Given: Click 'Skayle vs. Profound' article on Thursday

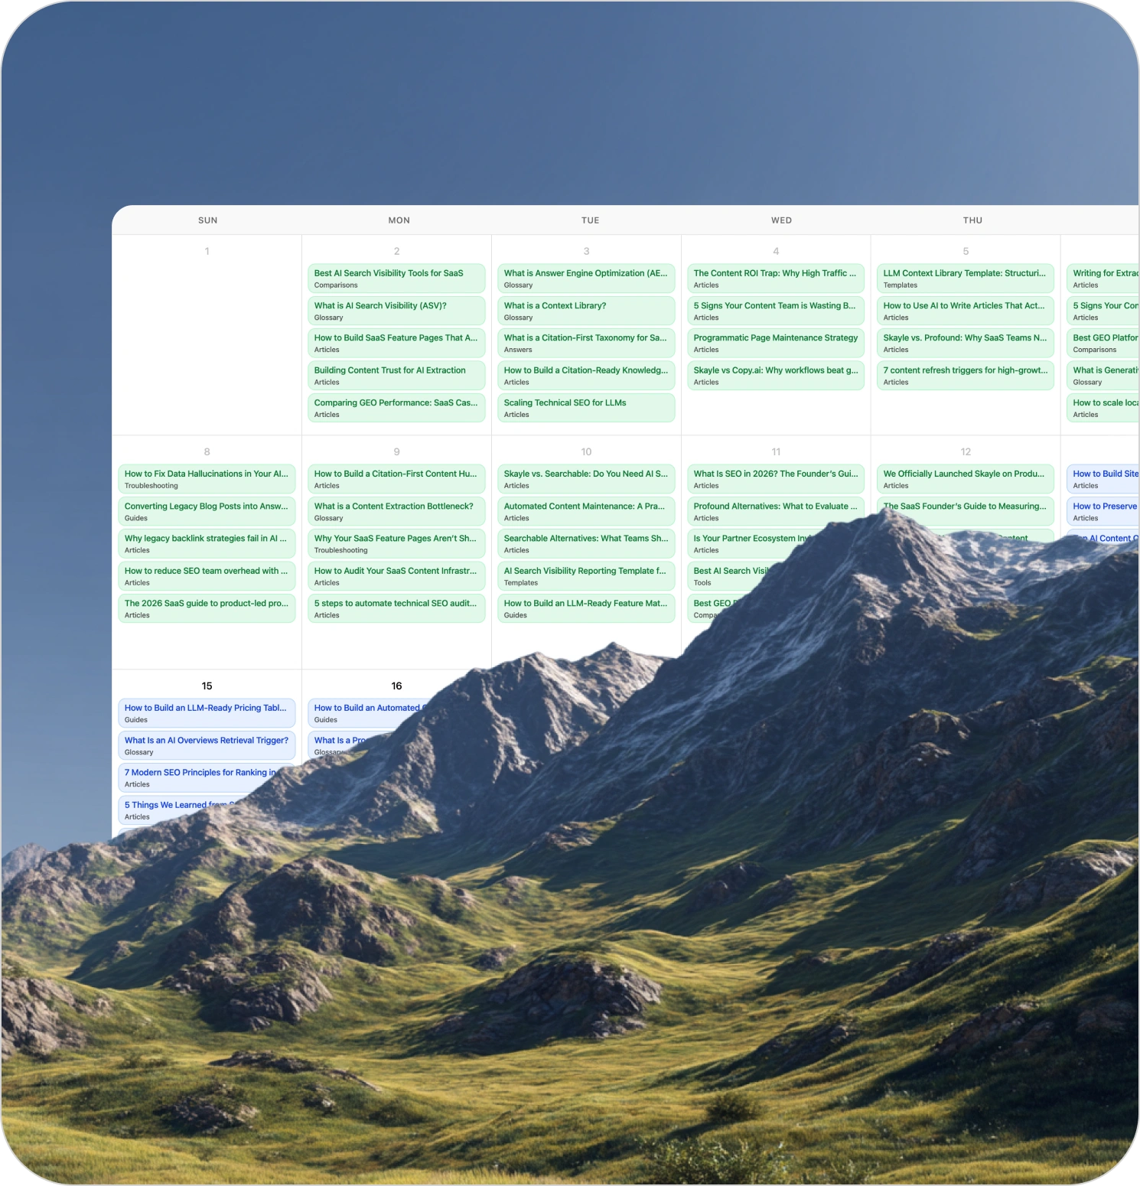Looking at the screenshot, I should [x=965, y=343].
